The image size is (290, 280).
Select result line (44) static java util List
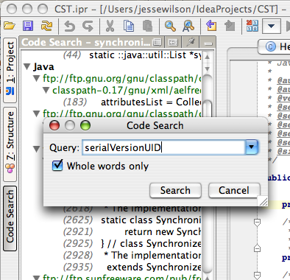coord(132,55)
